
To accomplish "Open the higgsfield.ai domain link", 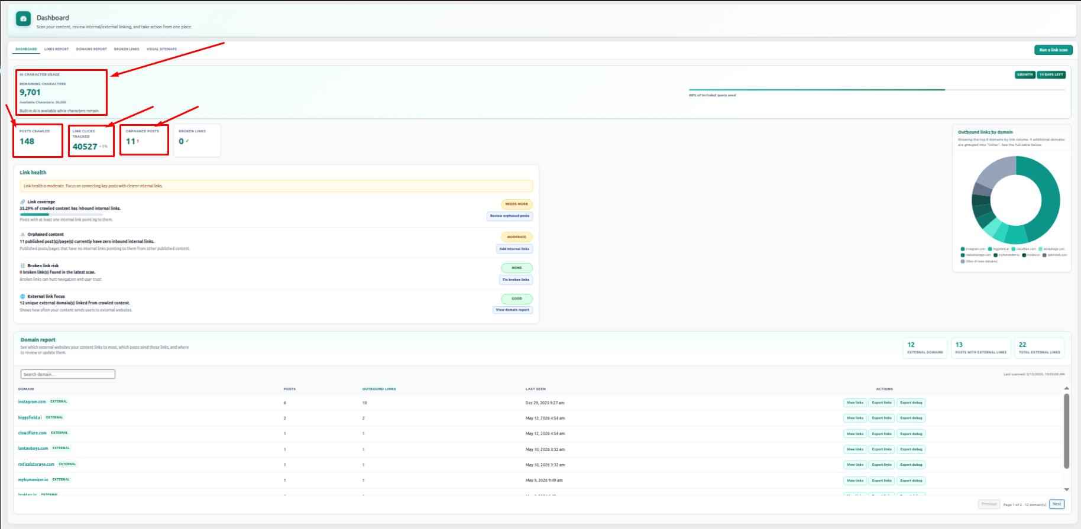I will click(x=30, y=417).
